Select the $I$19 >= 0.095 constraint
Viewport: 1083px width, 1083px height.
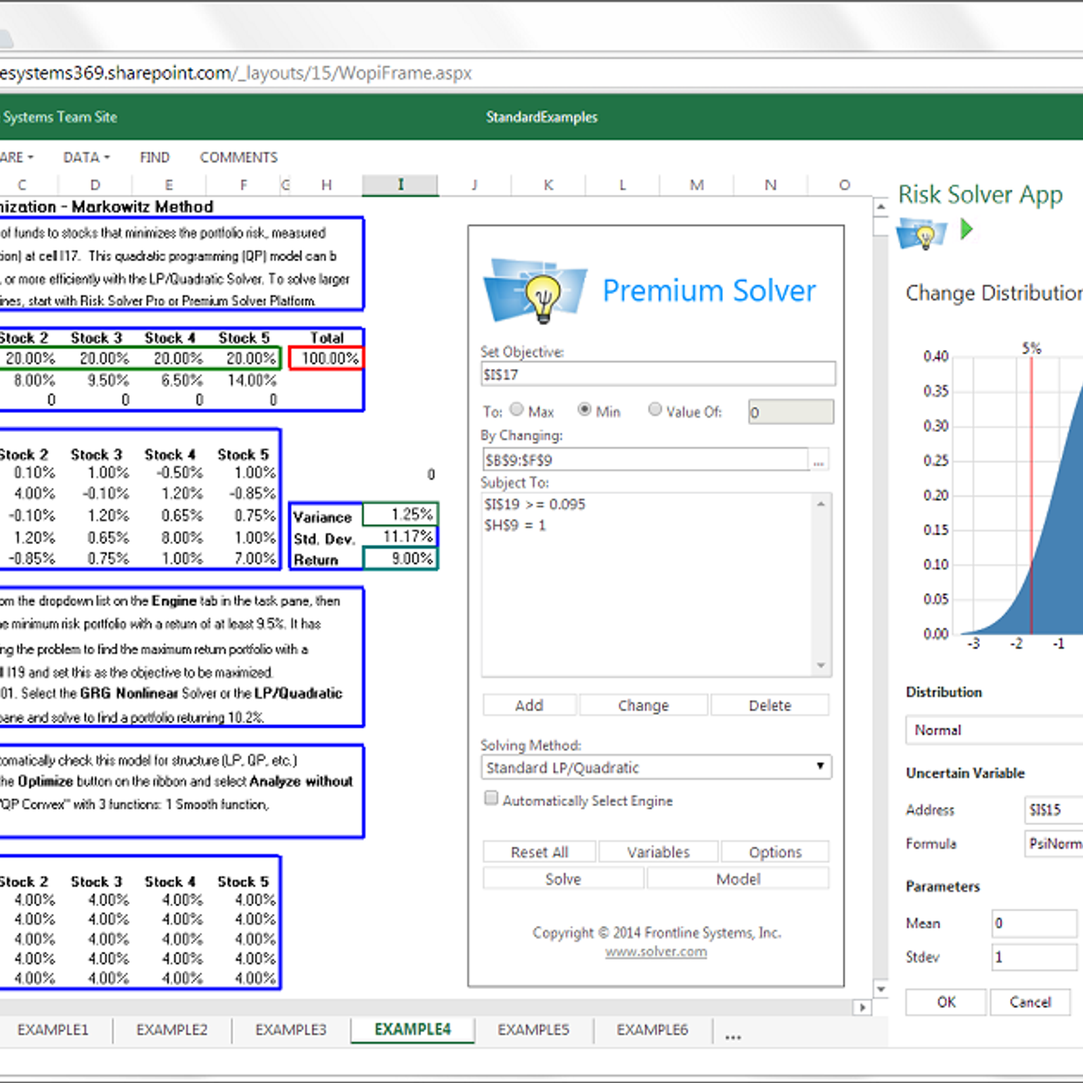click(535, 504)
